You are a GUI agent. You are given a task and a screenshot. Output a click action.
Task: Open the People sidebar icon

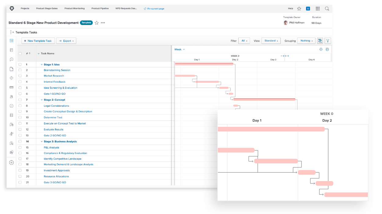(x=11, y=97)
